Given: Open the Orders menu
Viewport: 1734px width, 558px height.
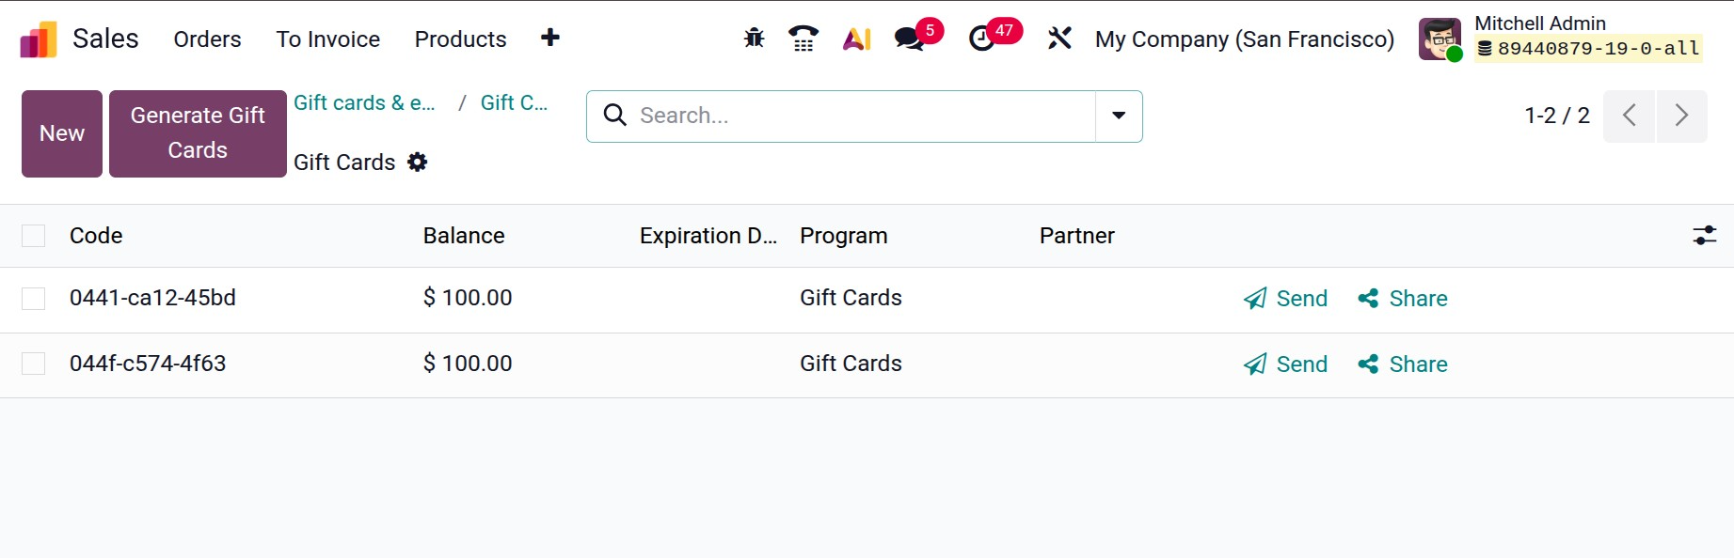Looking at the screenshot, I should pos(207,39).
